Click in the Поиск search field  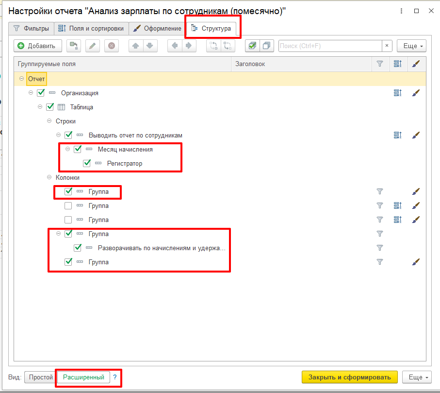(x=330, y=46)
